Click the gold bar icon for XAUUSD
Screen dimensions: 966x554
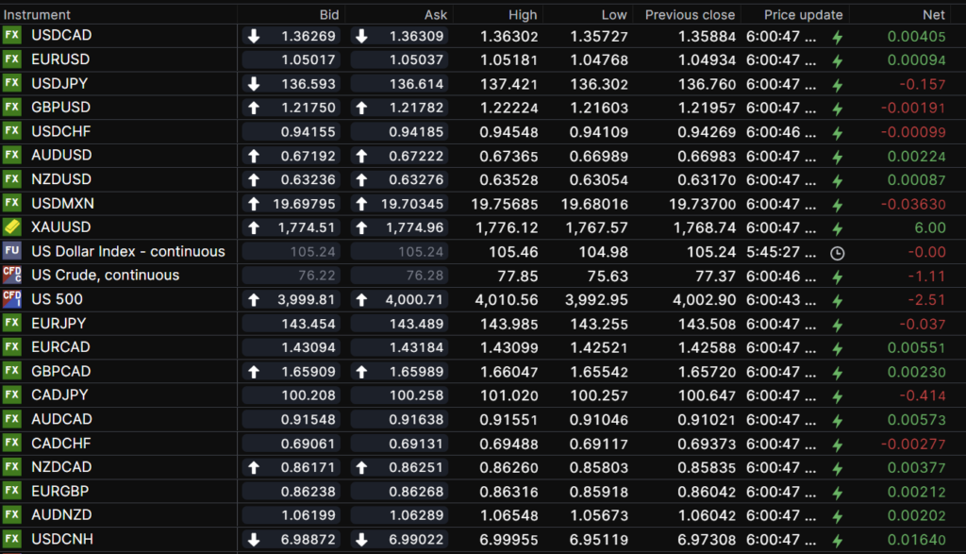pos(12,227)
